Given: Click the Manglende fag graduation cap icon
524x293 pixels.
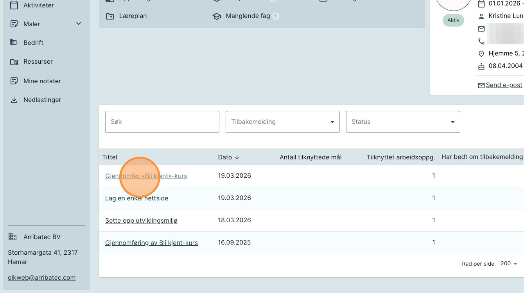Looking at the screenshot, I should tap(217, 16).
